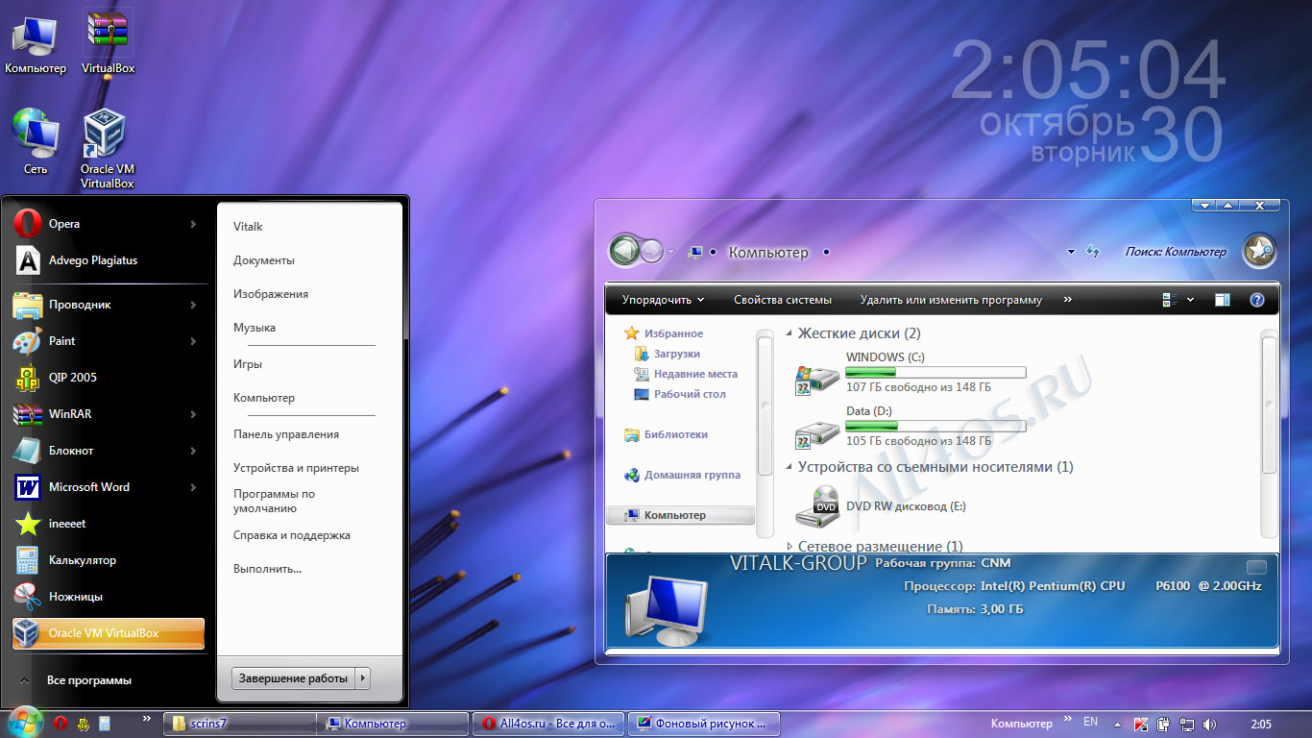
Task: Show more toolbar commands chevron
Action: point(1068,300)
